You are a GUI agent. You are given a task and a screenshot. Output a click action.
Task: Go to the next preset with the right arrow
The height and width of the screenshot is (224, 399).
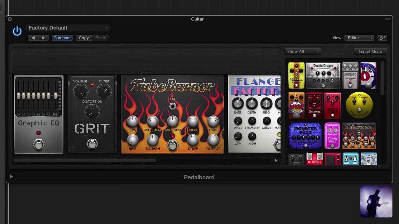[43, 38]
